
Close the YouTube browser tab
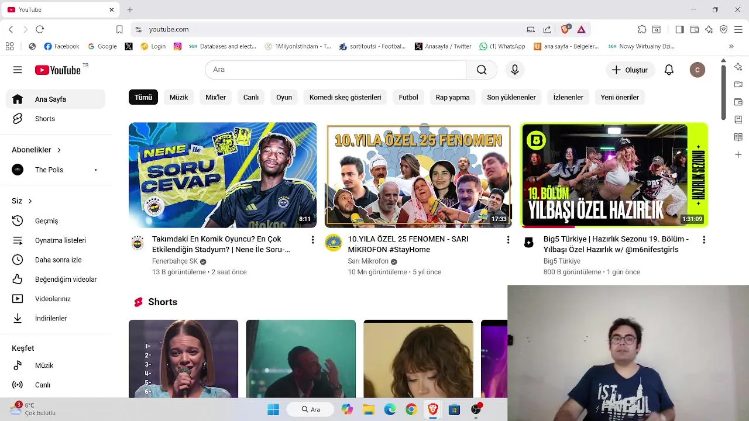(111, 9)
